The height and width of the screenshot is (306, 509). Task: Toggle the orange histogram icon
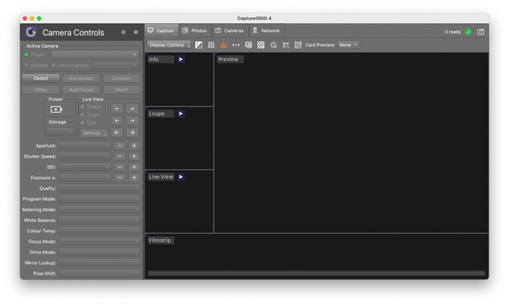(223, 45)
